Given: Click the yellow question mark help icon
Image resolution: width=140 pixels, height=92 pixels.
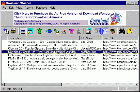Looking at the screenshot, I should [130, 31].
